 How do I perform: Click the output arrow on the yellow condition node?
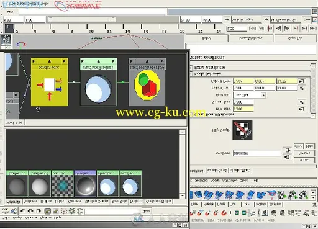pyautogui.click(x=64, y=61)
